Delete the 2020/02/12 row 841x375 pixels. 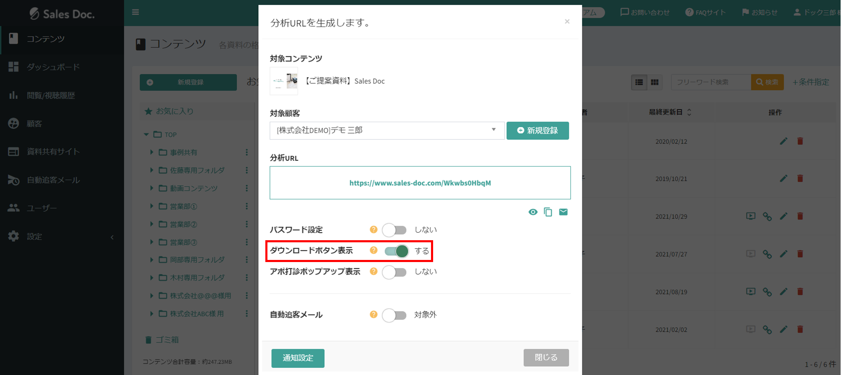point(800,141)
